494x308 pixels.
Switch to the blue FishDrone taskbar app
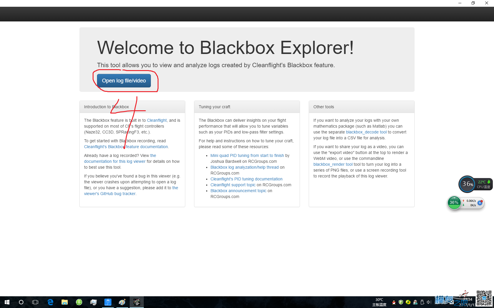tap(108, 302)
